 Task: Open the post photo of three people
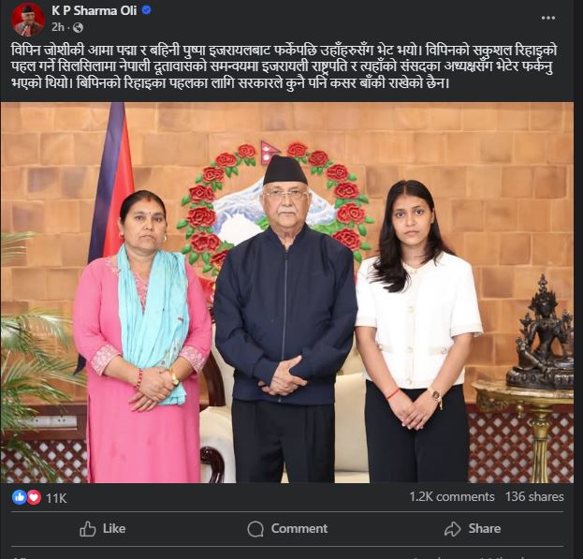287,292
